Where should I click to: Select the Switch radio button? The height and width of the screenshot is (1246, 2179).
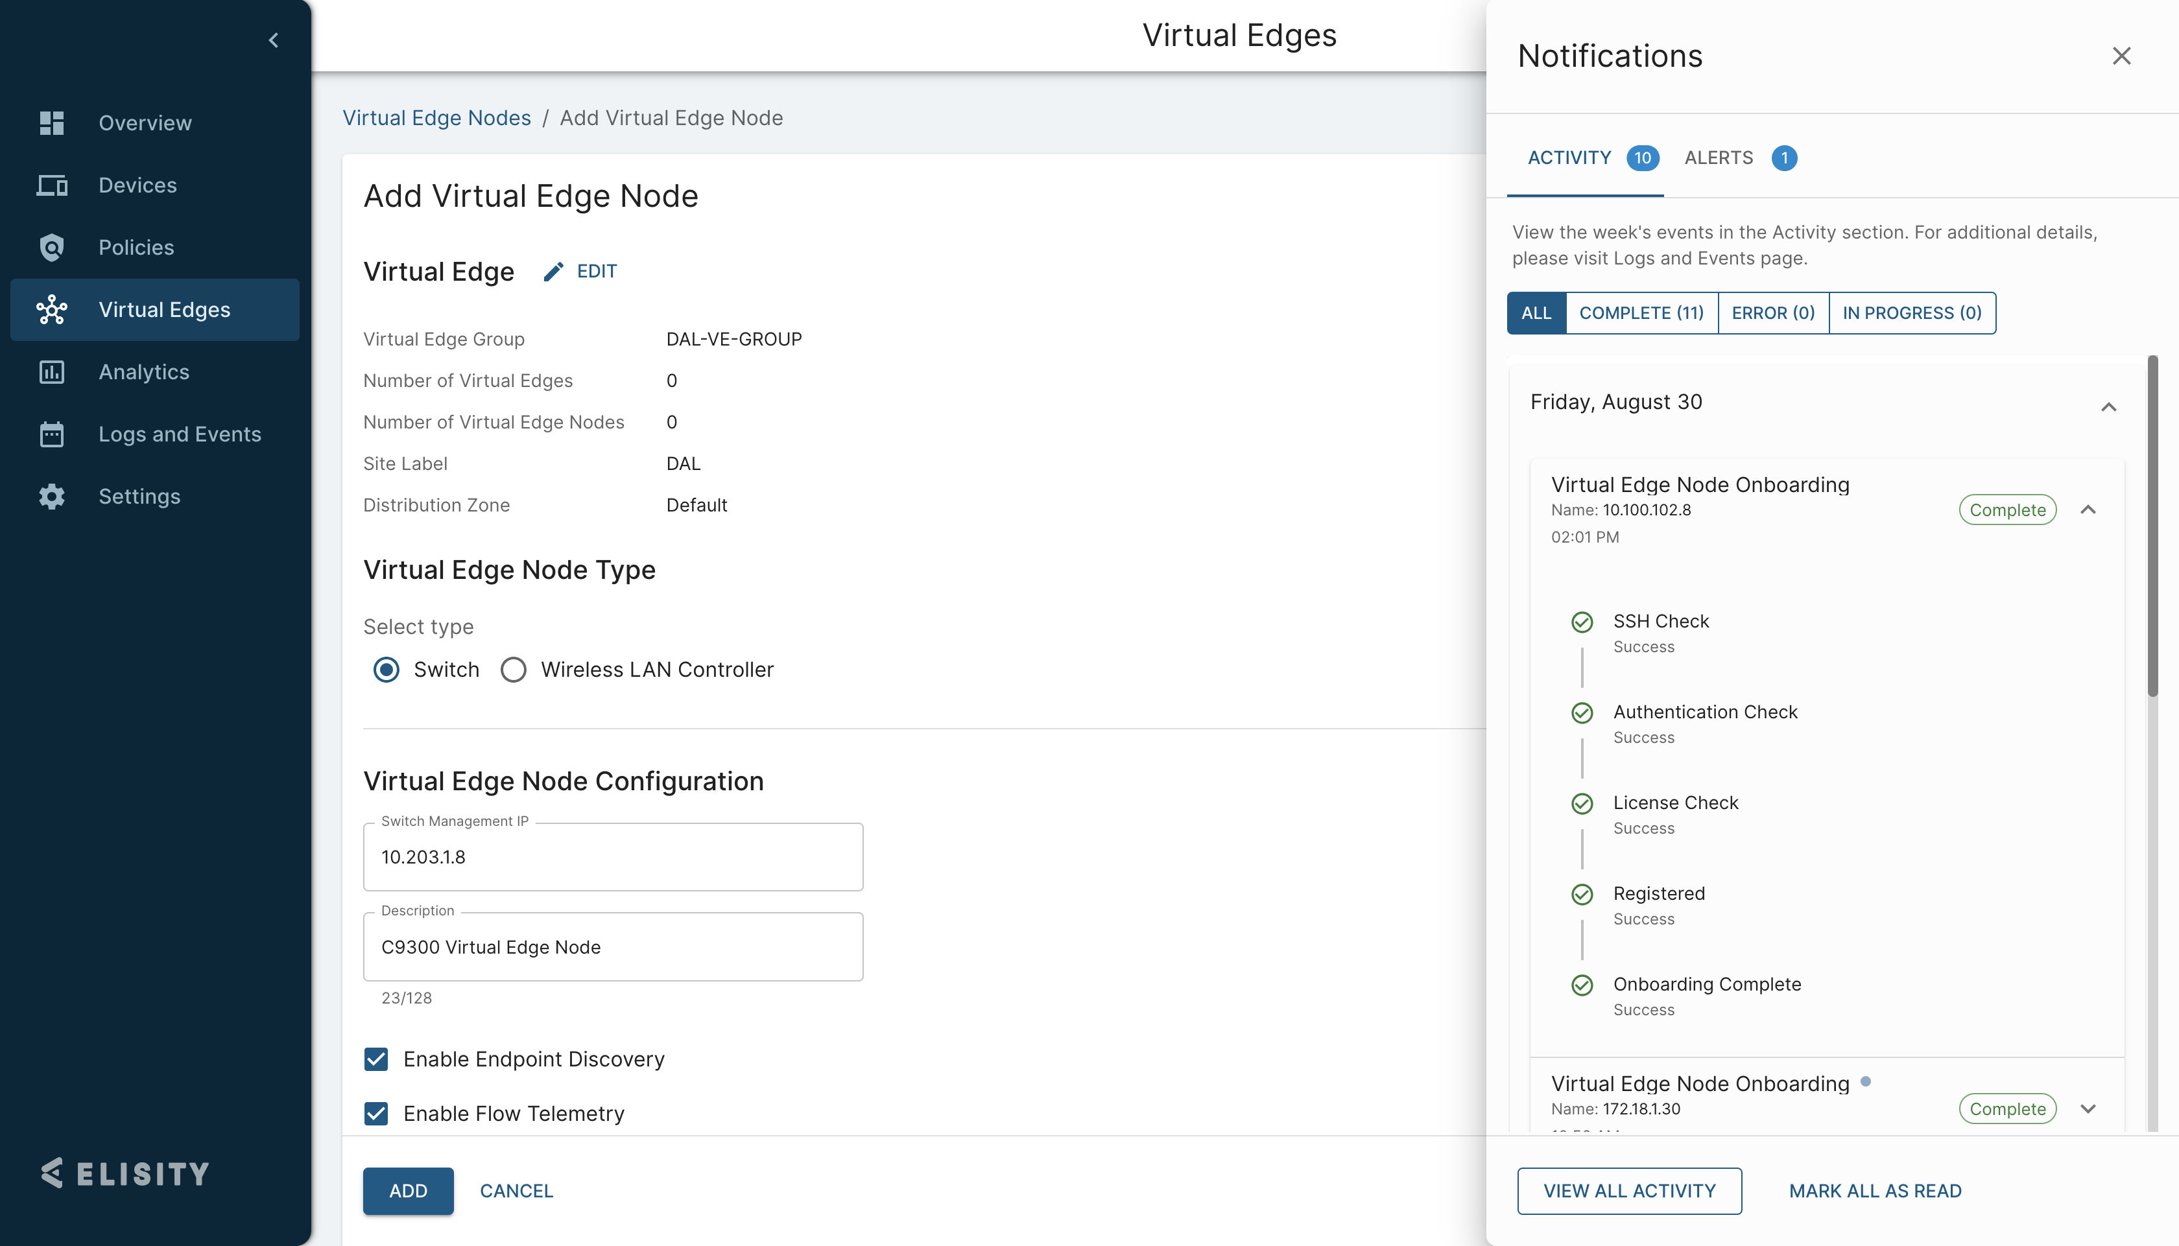[387, 669]
